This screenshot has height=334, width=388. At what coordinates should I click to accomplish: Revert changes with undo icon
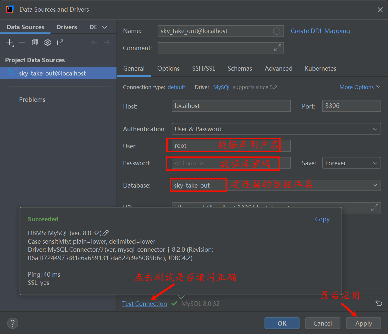click(378, 303)
